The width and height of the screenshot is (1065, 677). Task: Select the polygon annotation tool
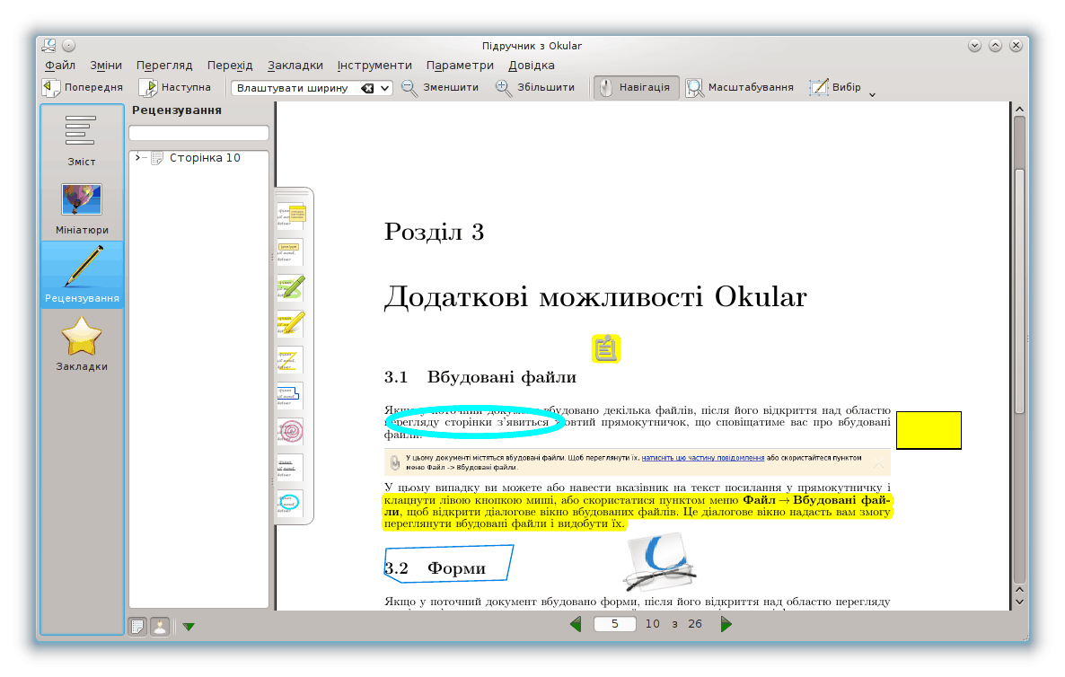(x=291, y=395)
